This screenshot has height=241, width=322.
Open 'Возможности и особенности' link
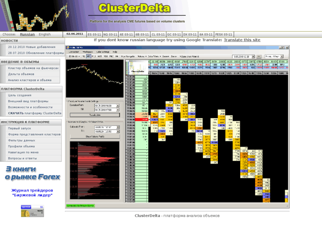tap(30, 107)
